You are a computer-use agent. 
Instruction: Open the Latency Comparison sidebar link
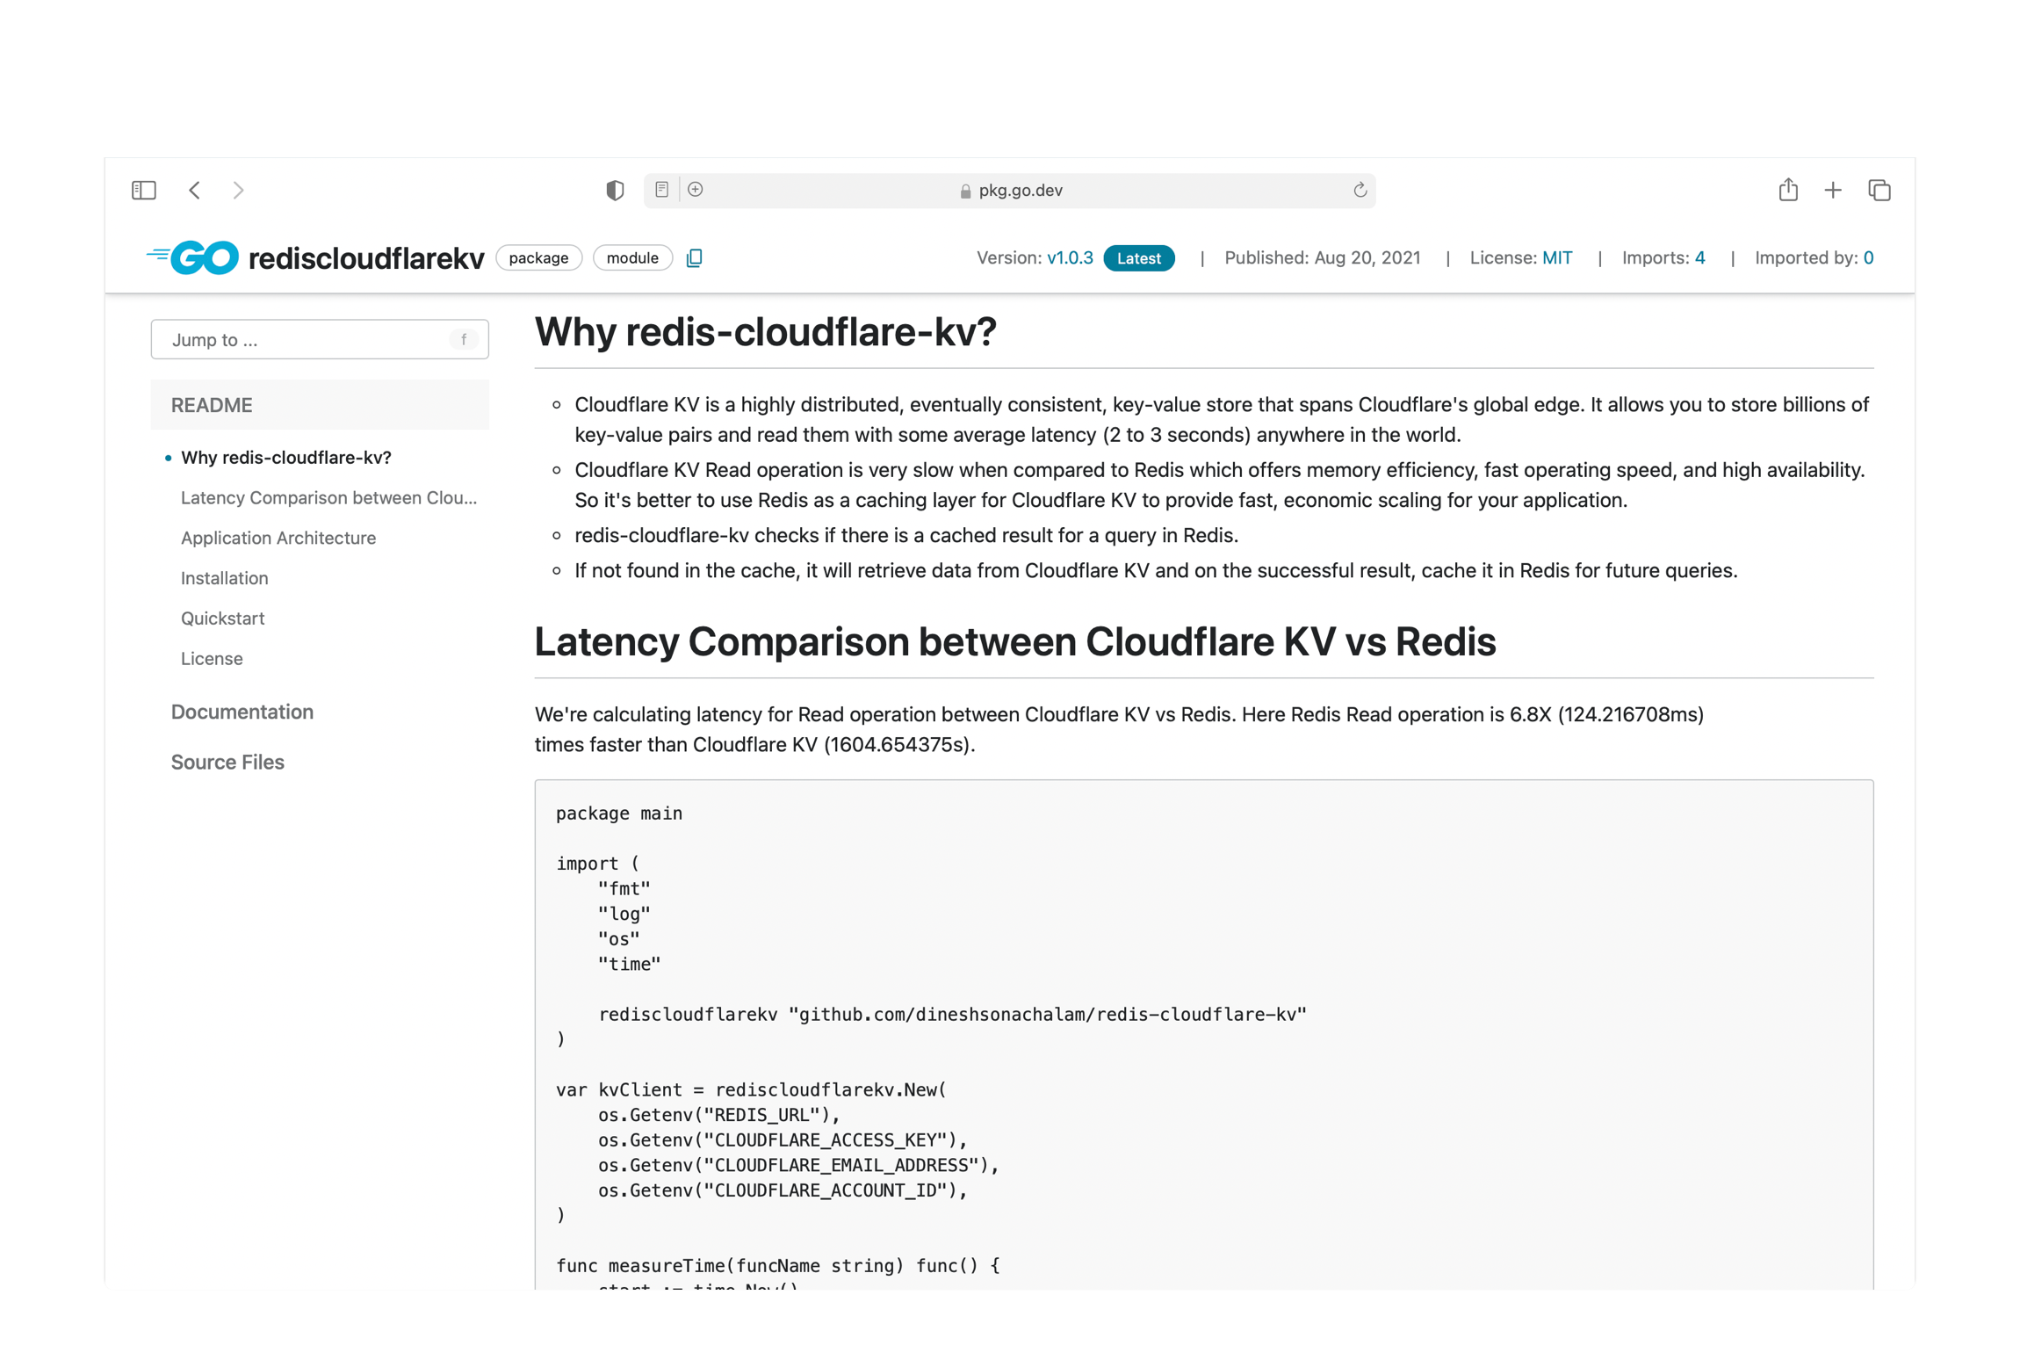(328, 497)
